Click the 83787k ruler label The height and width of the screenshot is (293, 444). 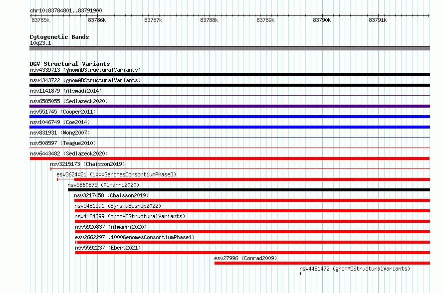(153, 20)
